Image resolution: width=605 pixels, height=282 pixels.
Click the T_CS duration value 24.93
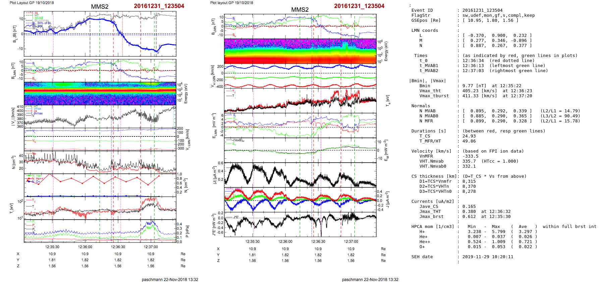click(x=469, y=136)
